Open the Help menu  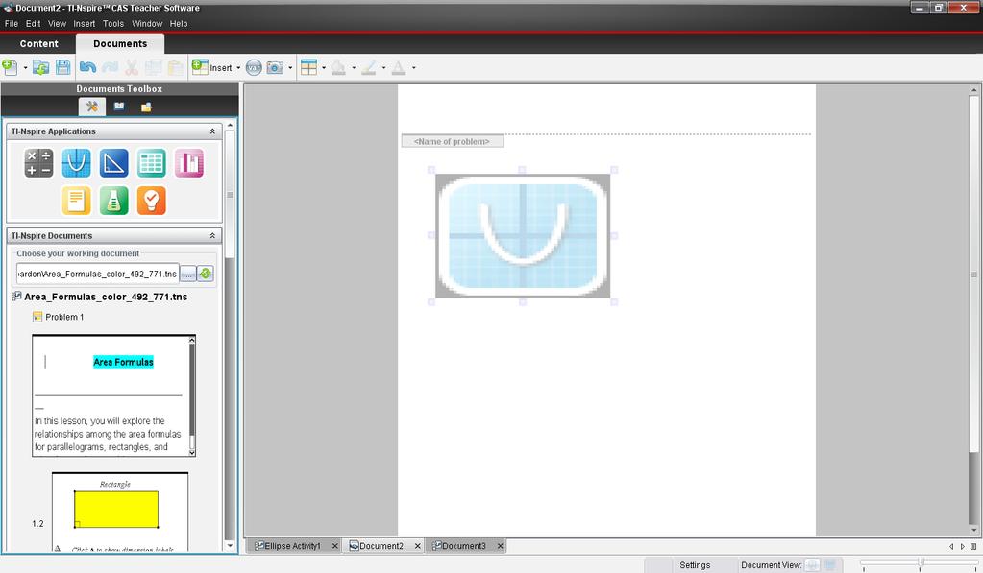coord(179,24)
